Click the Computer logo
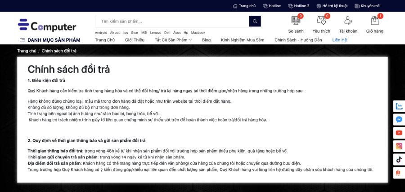This screenshot has height=192, width=405. [47, 26]
